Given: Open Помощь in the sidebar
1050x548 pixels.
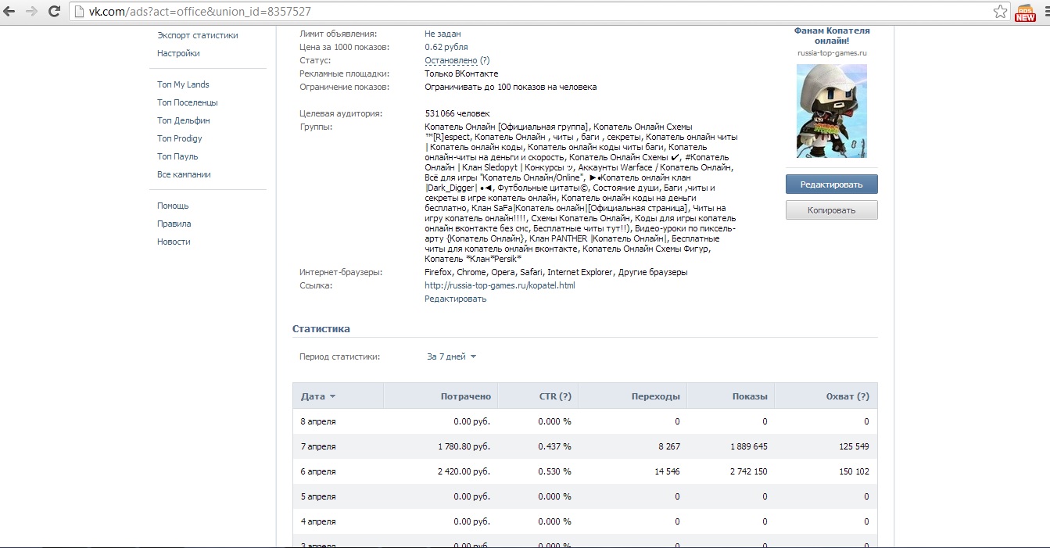Looking at the screenshot, I should [x=173, y=206].
